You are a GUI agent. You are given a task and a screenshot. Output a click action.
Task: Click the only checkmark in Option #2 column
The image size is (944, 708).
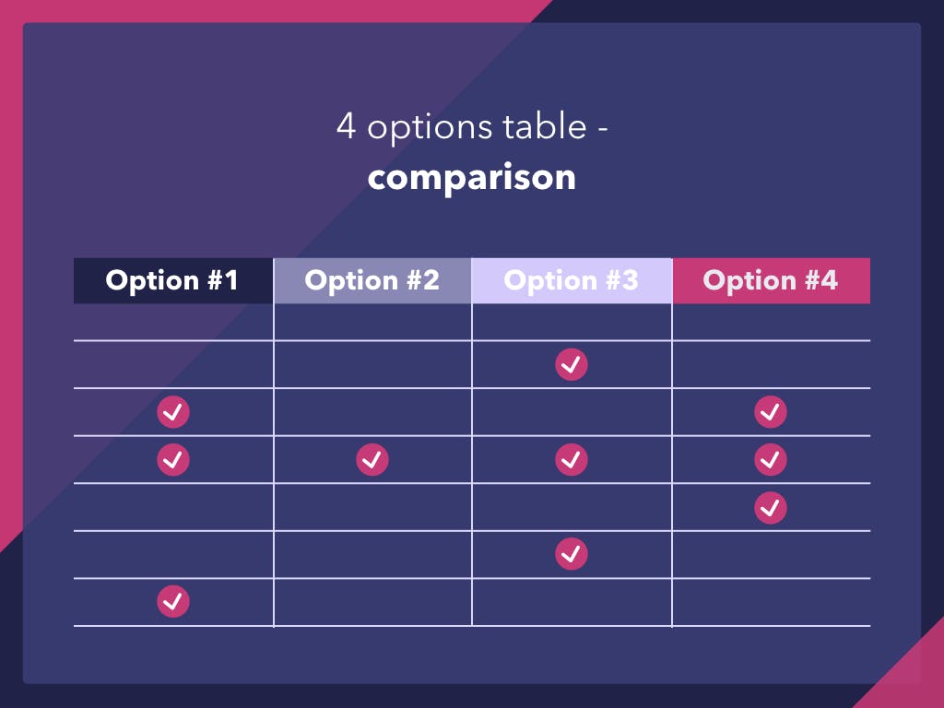pos(372,459)
